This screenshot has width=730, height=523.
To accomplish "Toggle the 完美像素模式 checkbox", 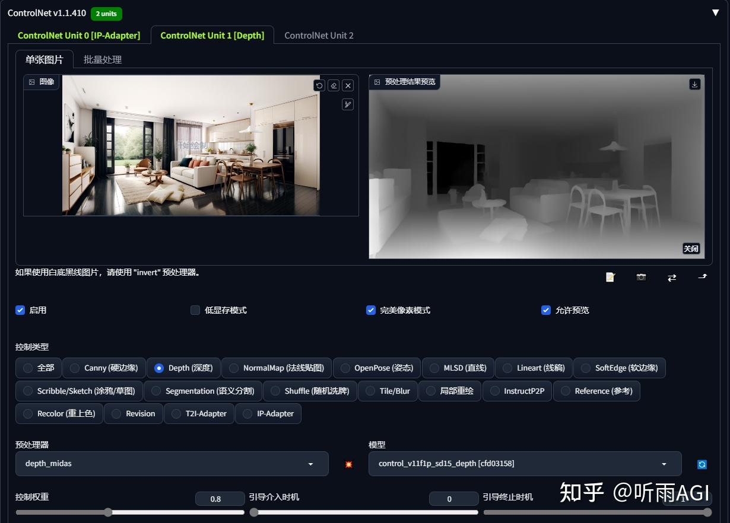I will pyautogui.click(x=371, y=310).
